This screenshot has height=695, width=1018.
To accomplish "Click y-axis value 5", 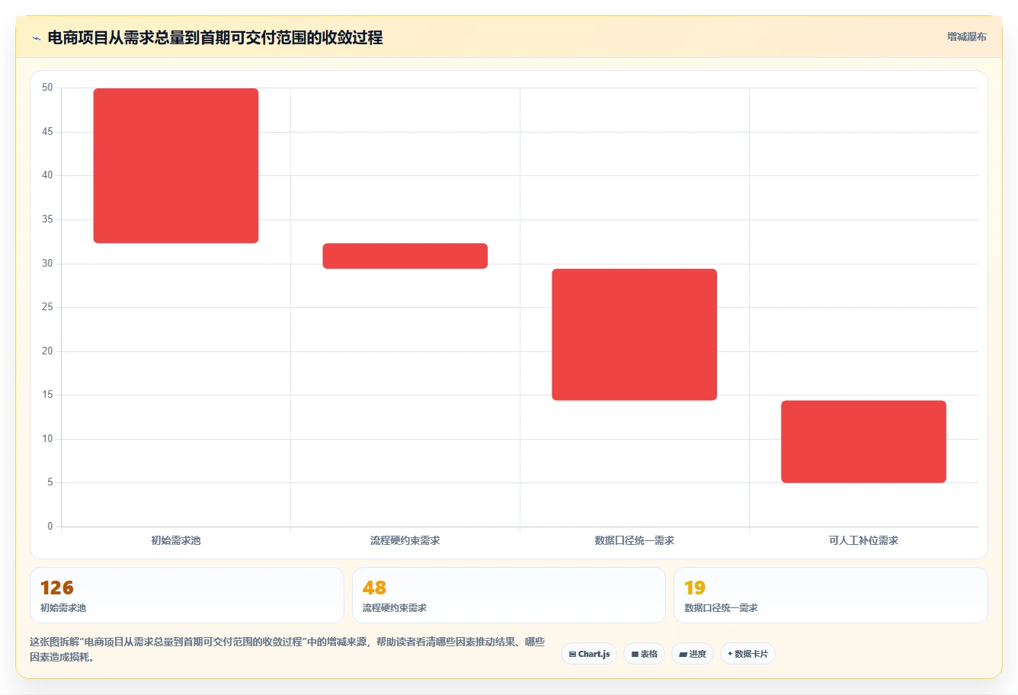I will [x=50, y=482].
